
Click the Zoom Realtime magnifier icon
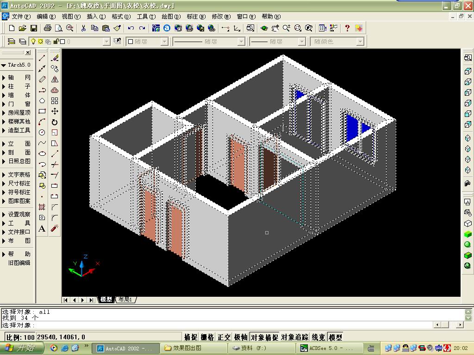[x=286, y=28]
